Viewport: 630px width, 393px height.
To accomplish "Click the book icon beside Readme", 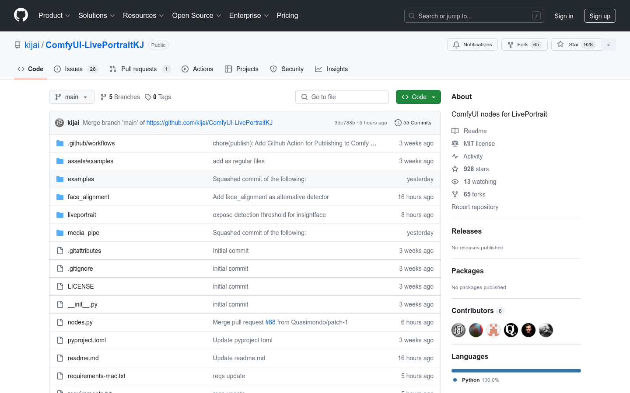I will click(455, 131).
